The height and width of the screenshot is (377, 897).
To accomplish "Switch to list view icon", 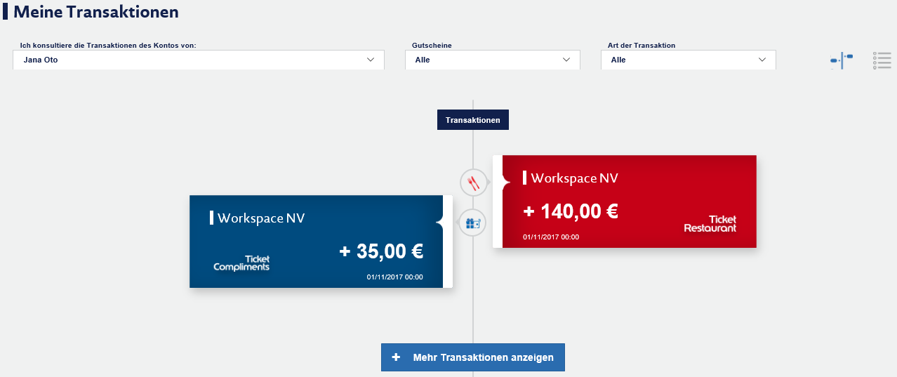I will tap(882, 60).
